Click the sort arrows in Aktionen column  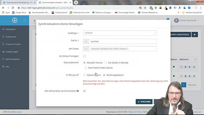pos(196,59)
